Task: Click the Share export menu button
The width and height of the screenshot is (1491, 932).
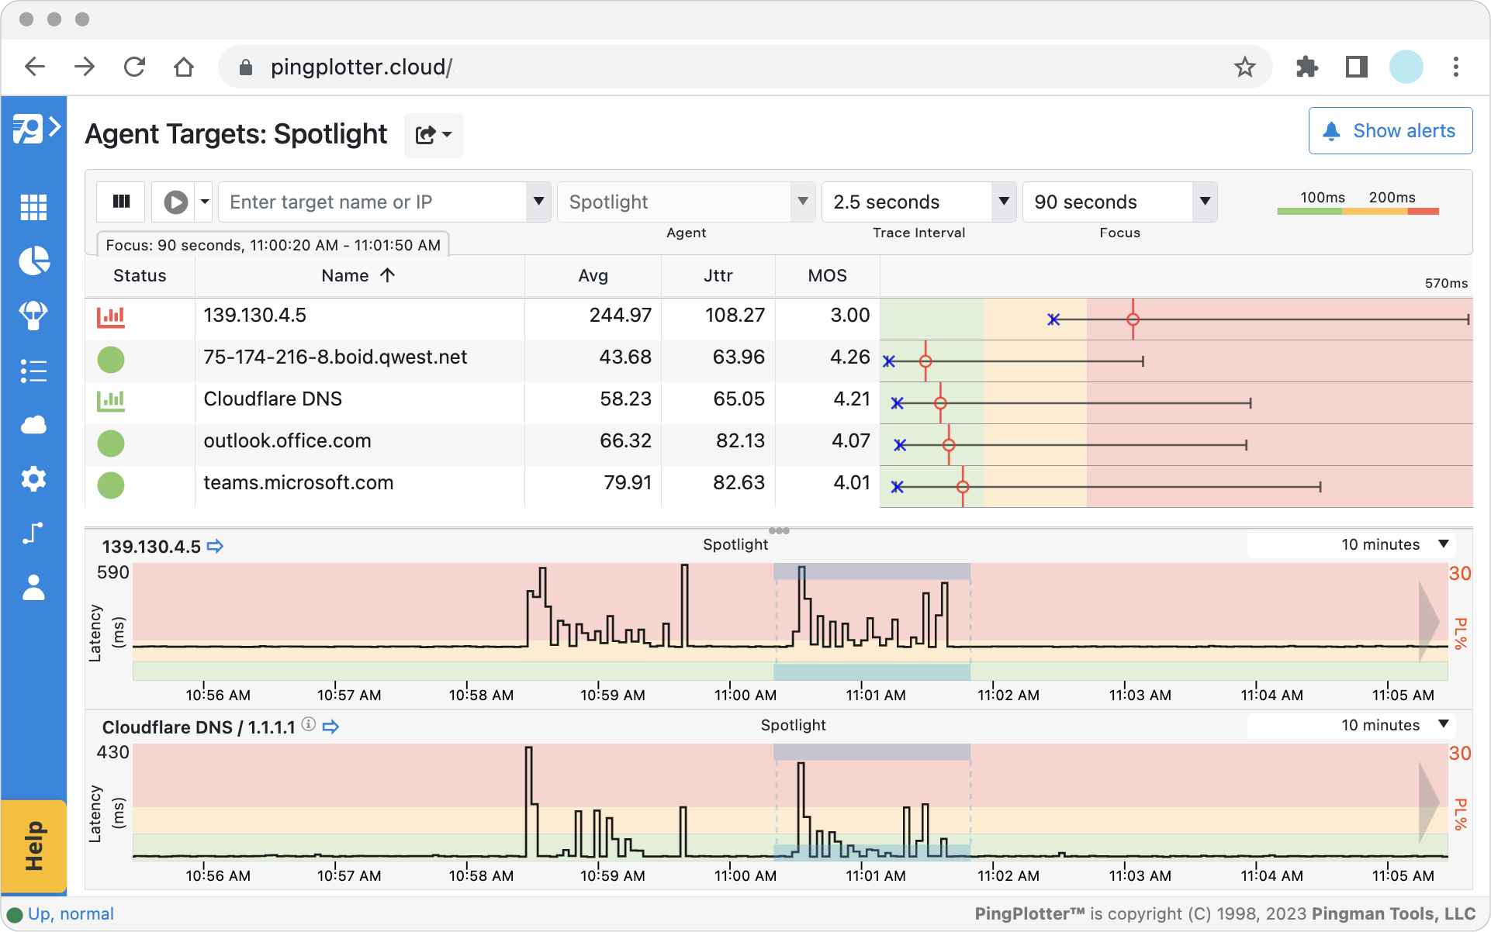Action: tap(432, 133)
